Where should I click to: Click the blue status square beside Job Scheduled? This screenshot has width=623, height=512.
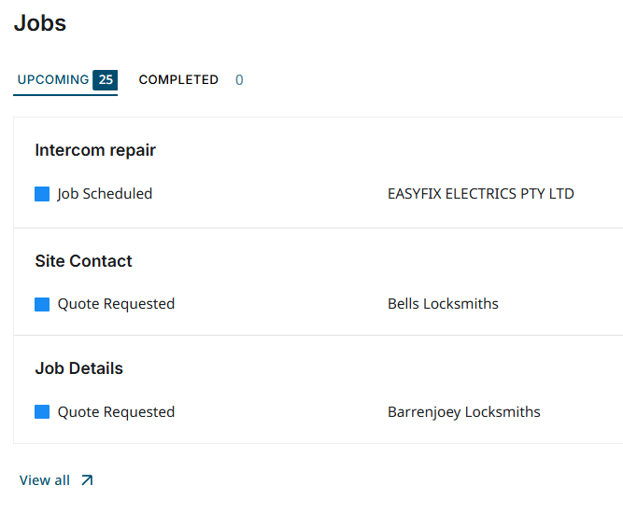[42, 194]
